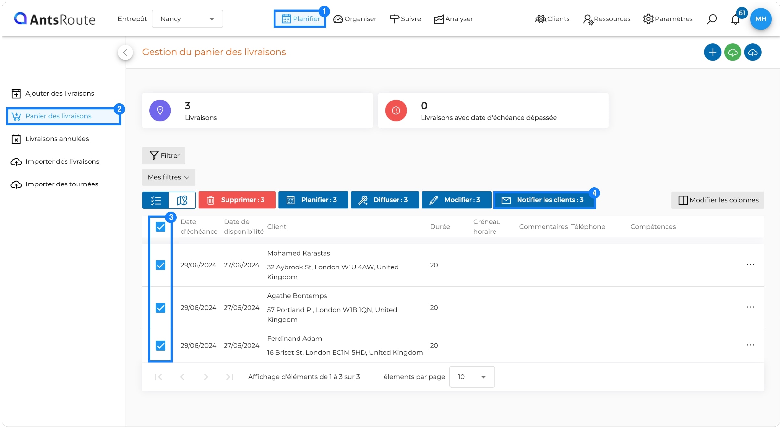Screen dimensions: 782x428
Task: Uncheck the Ferdinand Adam delivery checkbox
Action: pos(161,345)
